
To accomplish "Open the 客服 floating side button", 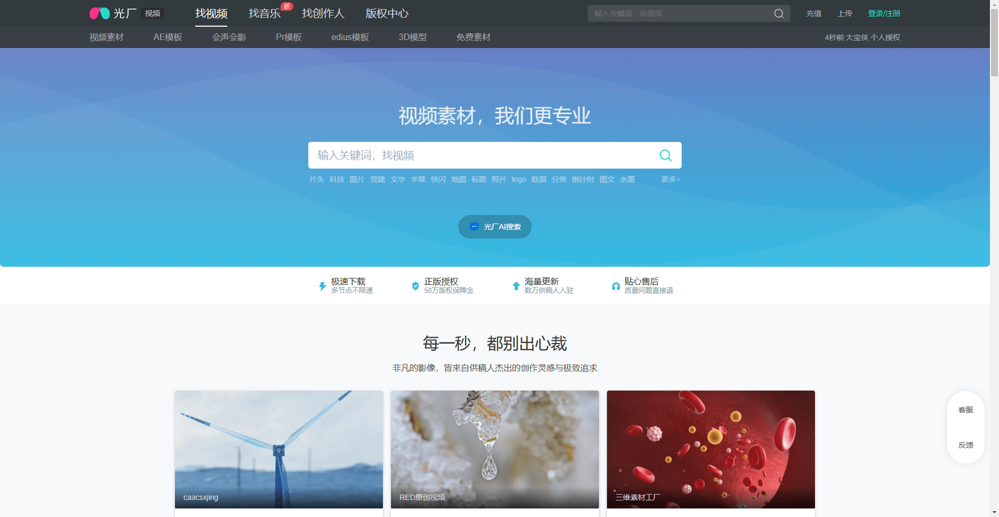I will tap(965, 410).
